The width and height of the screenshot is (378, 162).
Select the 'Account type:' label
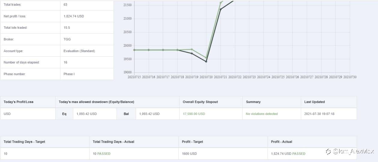[13, 51]
